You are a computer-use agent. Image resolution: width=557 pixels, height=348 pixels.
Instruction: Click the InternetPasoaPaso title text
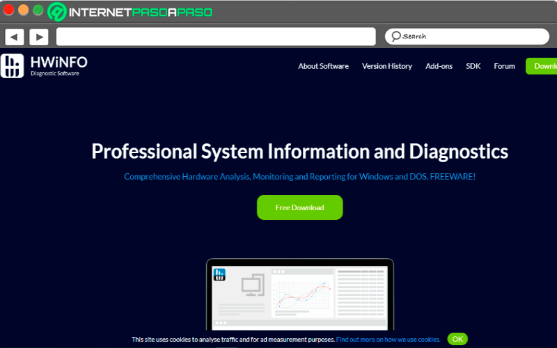click(141, 13)
